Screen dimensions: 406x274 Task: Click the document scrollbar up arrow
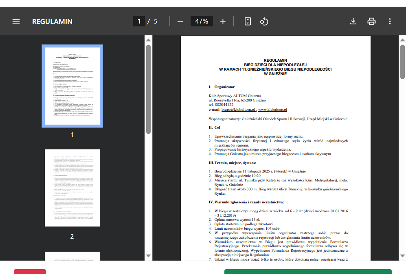pyautogui.click(x=402, y=40)
